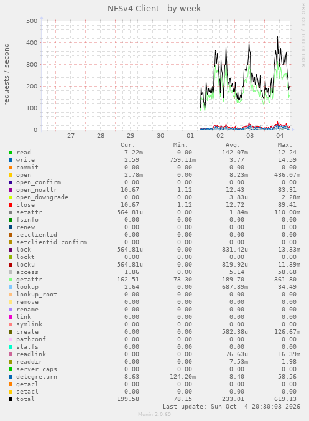Click the readdir max value 1.98
This screenshot has width=309, height=421.
(289, 362)
